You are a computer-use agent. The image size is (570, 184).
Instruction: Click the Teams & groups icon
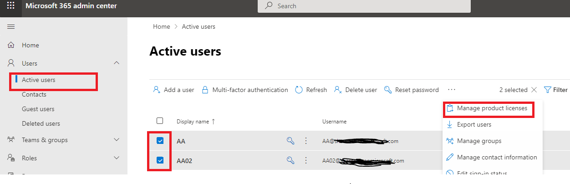[x=11, y=140]
